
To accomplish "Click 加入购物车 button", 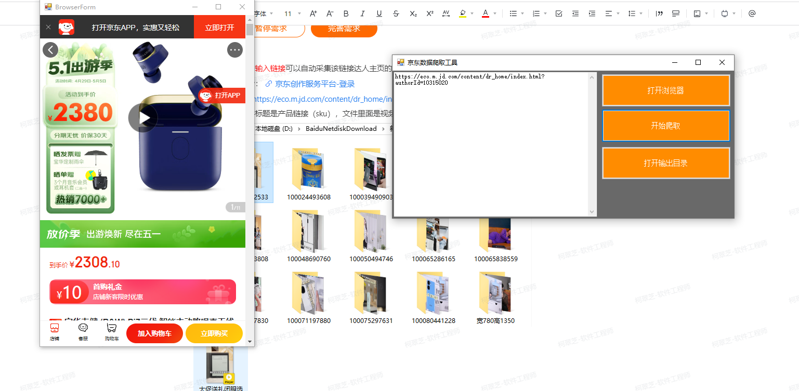I will pos(154,333).
